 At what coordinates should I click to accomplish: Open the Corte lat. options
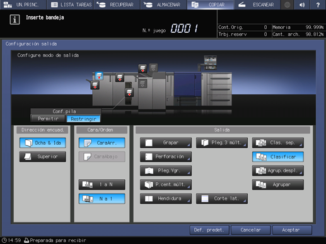(222, 198)
